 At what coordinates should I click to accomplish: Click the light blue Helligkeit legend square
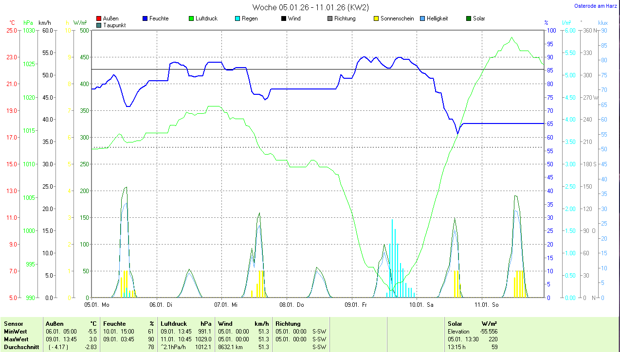point(422,18)
